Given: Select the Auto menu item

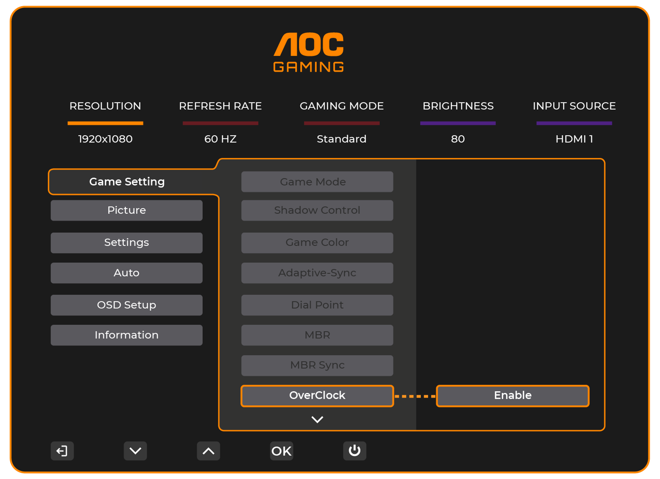Looking at the screenshot, I should click(x=126, y=273).
